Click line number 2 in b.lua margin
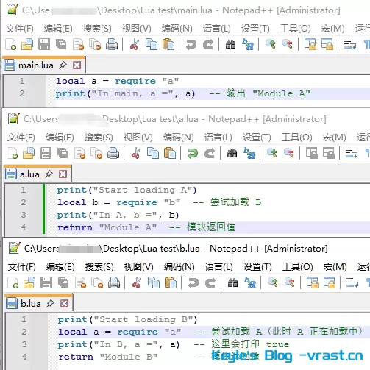Screen dimensions: 370x370 pyautogui.click(x=24, y=332)
